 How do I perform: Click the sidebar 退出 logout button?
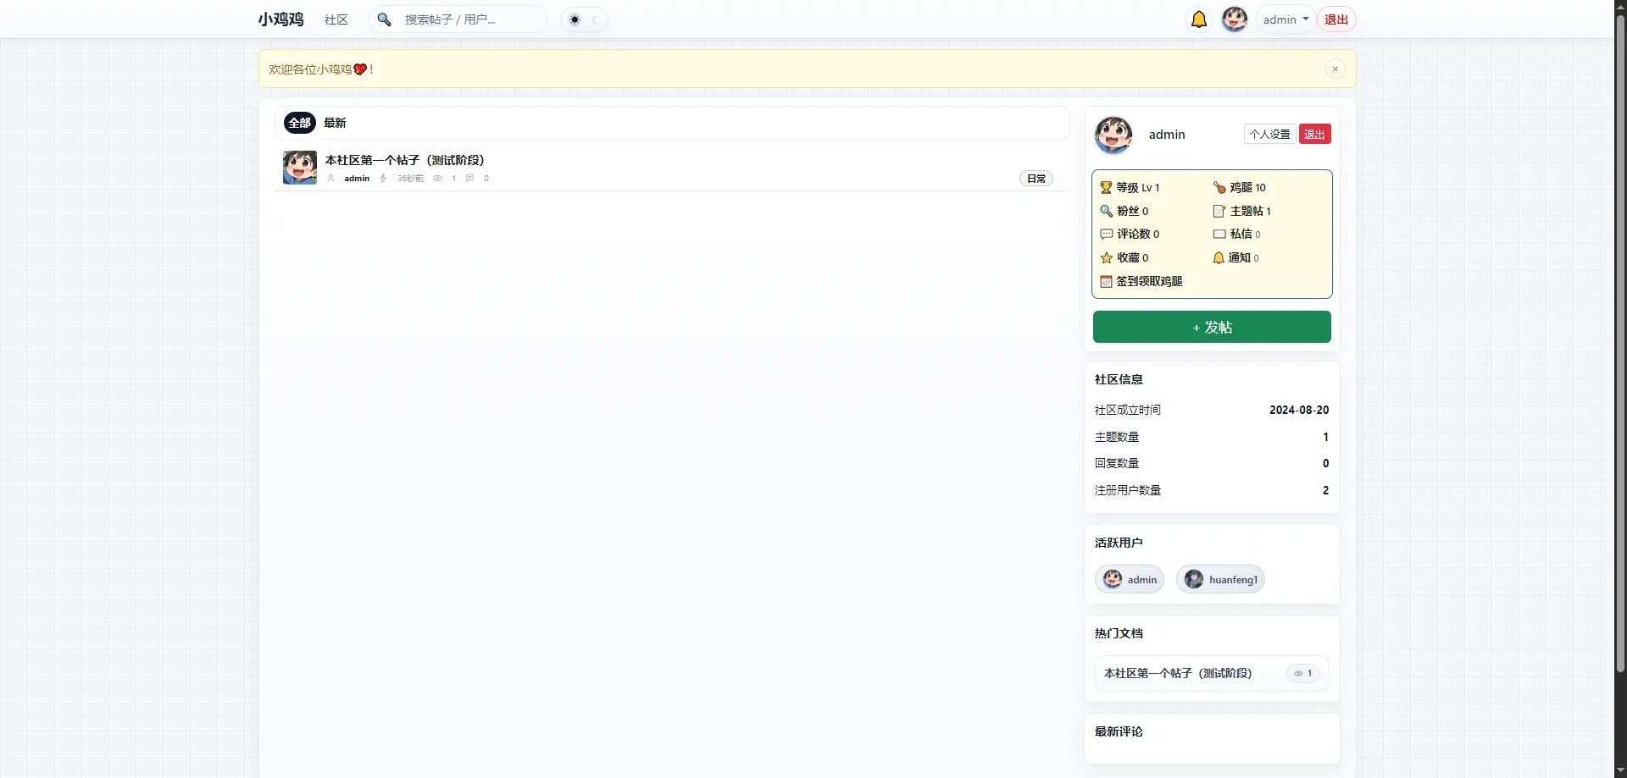(1314, 135)
